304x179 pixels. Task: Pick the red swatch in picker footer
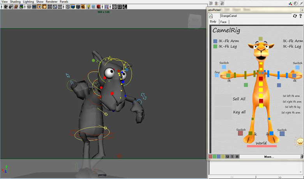[210, 156]
